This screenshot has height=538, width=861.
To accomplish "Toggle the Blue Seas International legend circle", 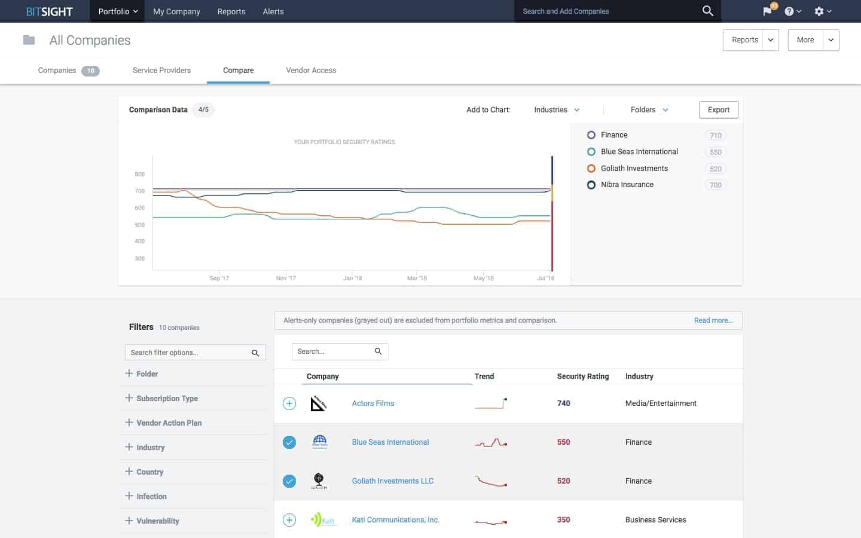I will [x=591, y=152].
